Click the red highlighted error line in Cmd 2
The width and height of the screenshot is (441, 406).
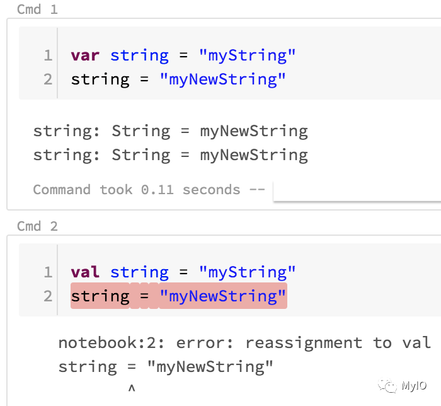click(178, 296)
